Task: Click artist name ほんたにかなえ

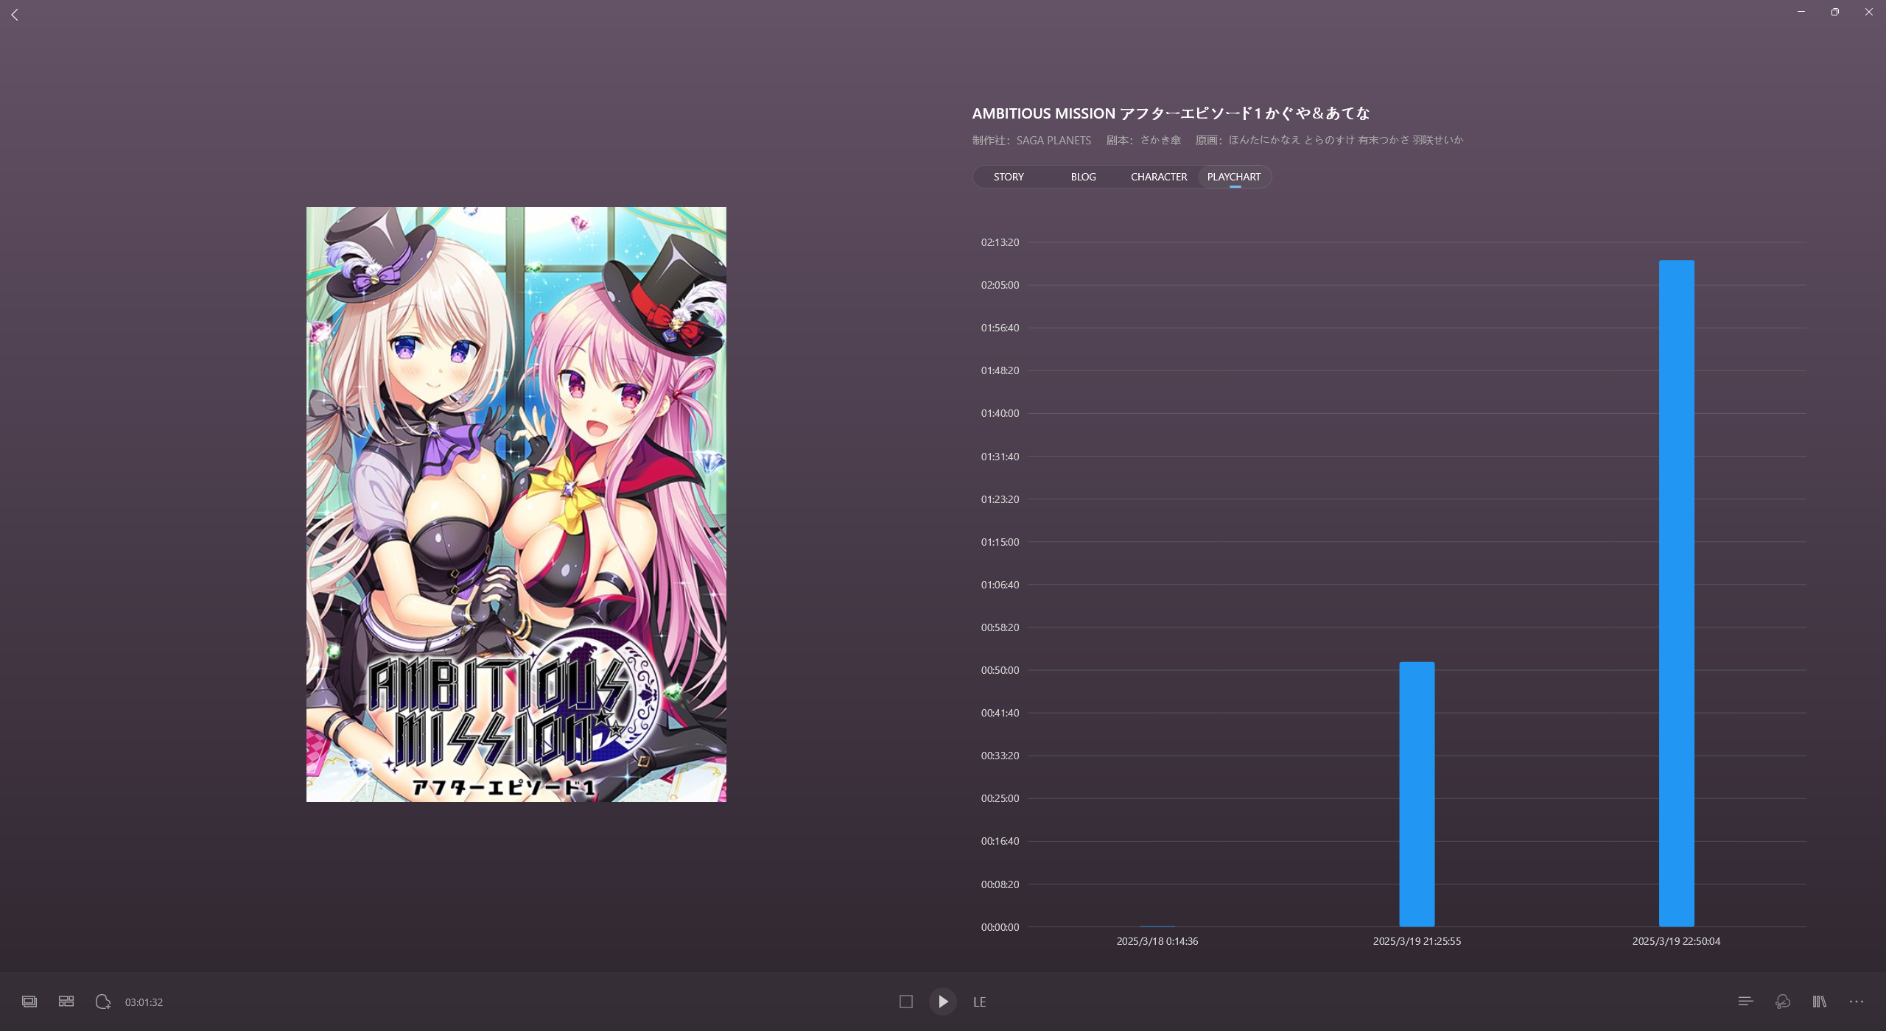Action: point(1264,140)
